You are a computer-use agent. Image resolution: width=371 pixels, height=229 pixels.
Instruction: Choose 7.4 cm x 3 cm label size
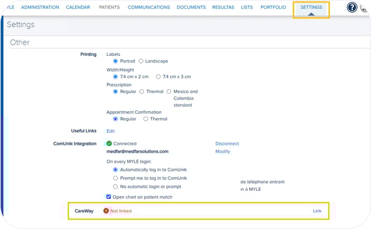(158, 77)
